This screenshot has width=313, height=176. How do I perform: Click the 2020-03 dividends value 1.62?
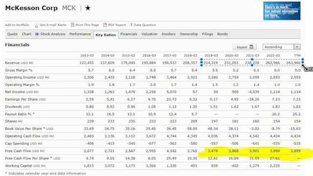click(235, 107)
